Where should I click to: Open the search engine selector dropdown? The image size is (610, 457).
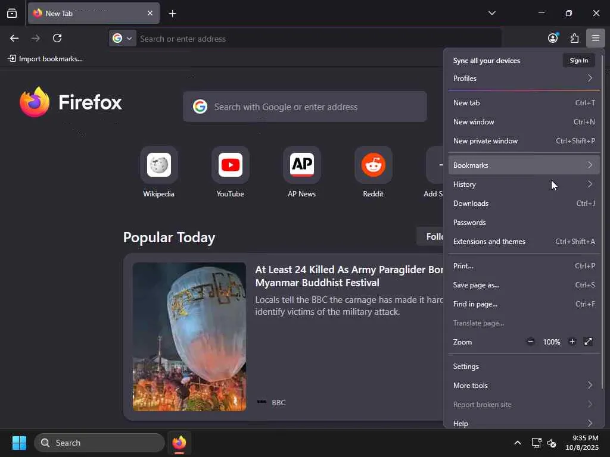point(122,38)
